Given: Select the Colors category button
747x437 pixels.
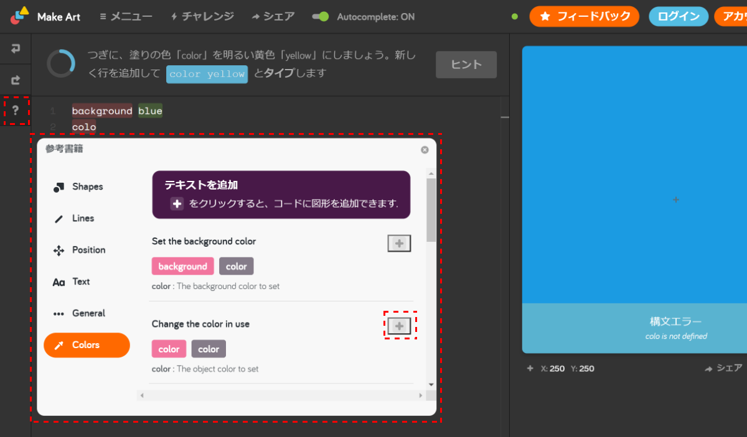Looking at the screenshot, I should point(87,345).
